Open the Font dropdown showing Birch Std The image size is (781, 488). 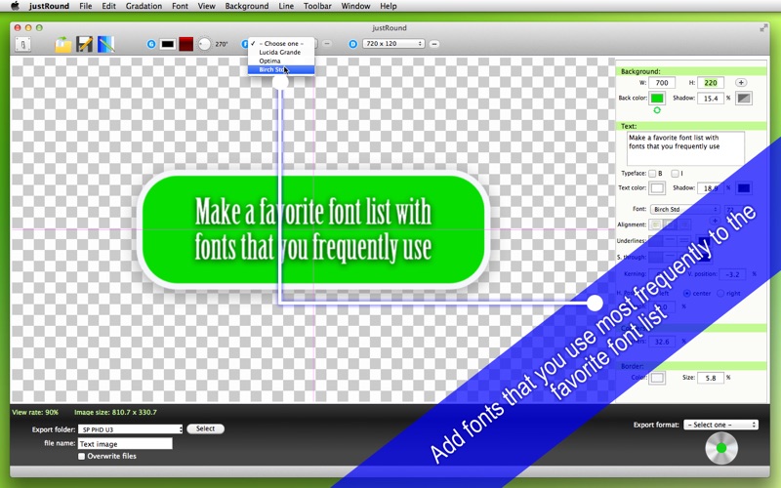[x=685, y=209]
